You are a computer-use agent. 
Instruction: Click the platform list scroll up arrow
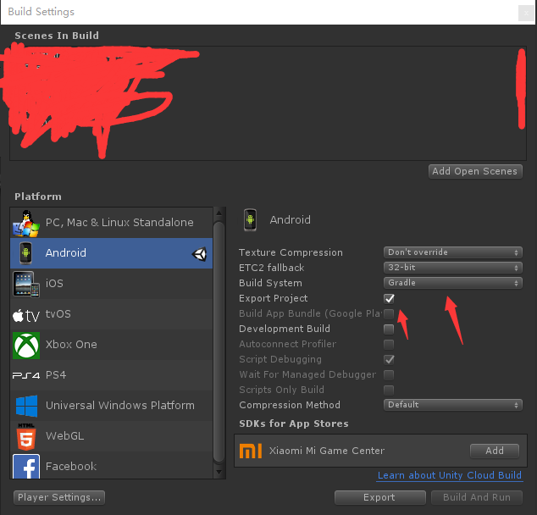[219, 213]
